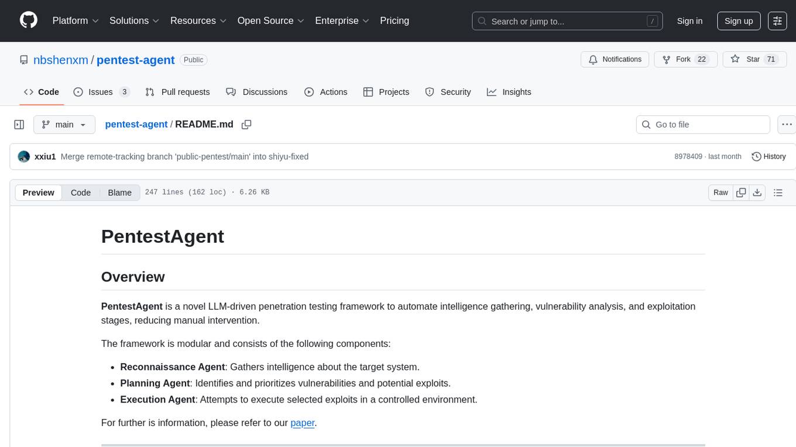
Task: Open the GitHub home logo
Action: tap(29, 20)
